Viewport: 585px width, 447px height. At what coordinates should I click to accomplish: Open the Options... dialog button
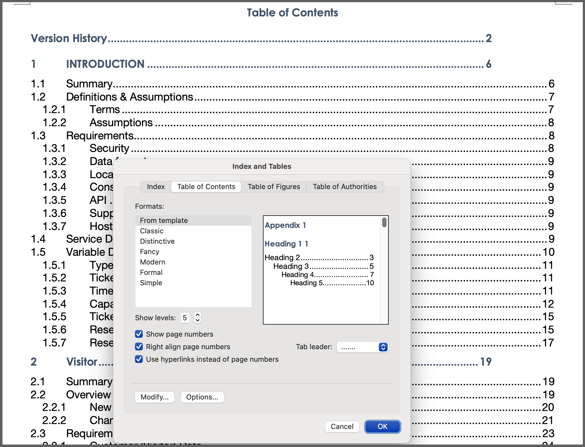pyautogui.click(x=202, y=397)
